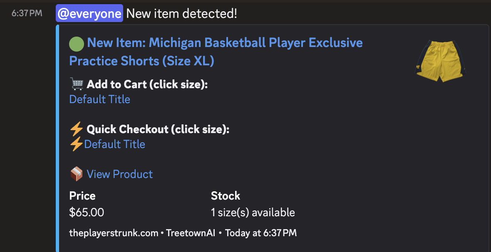Click the Default Title link under Add to Cart

click(x=99, y=99)
